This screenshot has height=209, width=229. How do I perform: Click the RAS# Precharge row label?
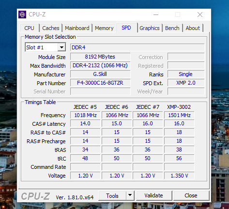pos(46,141)
